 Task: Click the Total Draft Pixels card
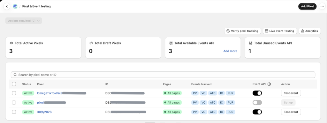pos(123,48)
